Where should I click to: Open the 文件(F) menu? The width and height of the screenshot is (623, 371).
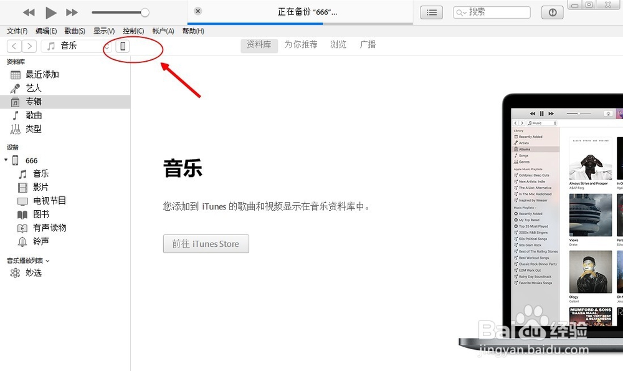17,31
